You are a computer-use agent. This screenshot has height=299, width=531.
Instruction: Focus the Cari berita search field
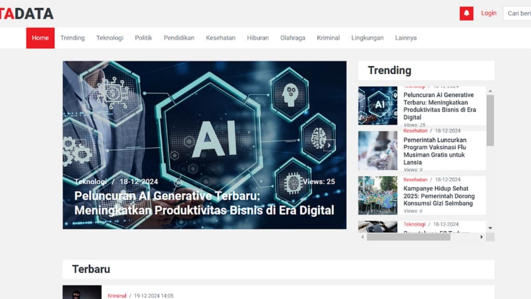click(x=517, y=13)
